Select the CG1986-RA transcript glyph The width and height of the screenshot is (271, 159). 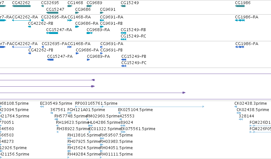[x=240, y=20]
